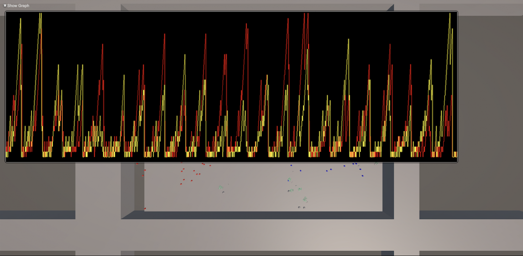Select the lowest green bush in the arena
This screenshot has height=256, width=523.
(305, 199)
